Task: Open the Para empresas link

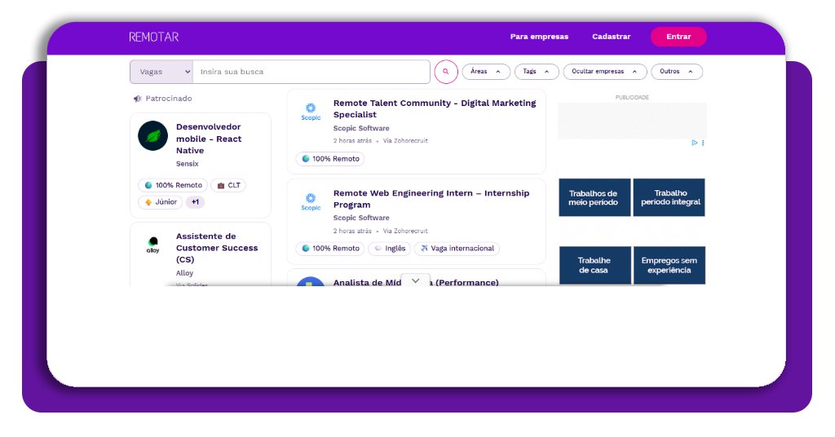Action: click(x=539, y=37)
